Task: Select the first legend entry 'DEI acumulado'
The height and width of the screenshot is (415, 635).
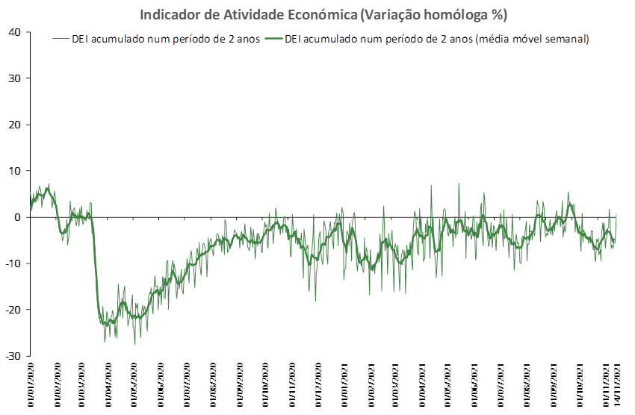Action: click(166, 39)
